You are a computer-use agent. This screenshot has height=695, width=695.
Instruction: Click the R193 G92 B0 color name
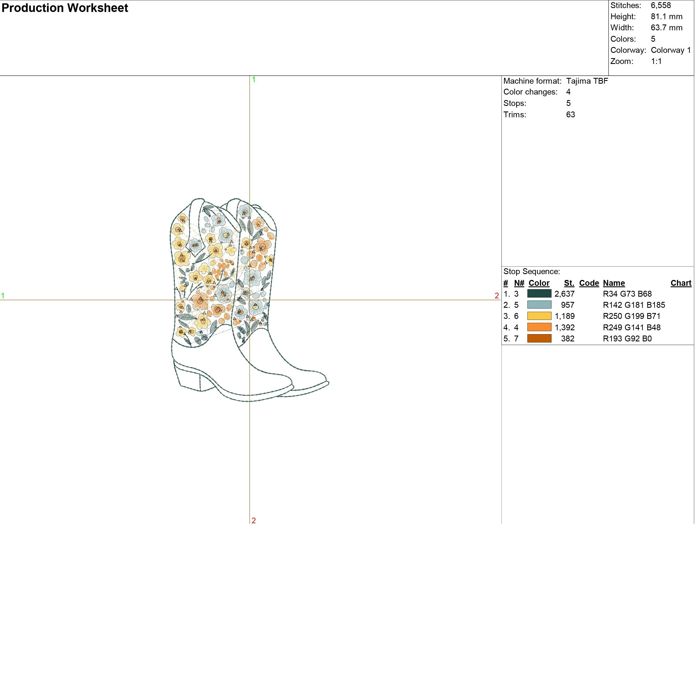click(x=627, y=338)
